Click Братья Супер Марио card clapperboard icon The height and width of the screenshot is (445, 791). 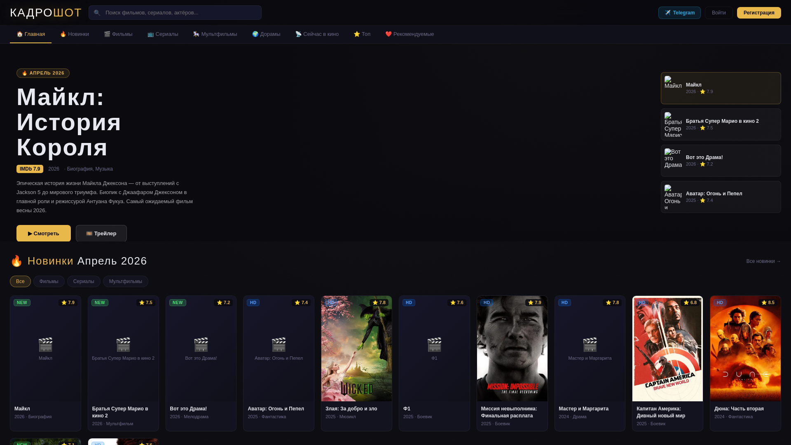(123, 344)
